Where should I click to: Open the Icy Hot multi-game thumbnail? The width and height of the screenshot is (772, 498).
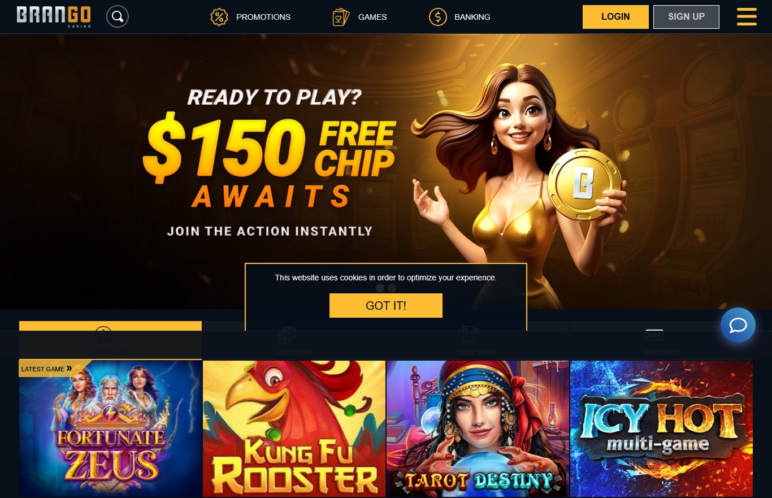661,429
